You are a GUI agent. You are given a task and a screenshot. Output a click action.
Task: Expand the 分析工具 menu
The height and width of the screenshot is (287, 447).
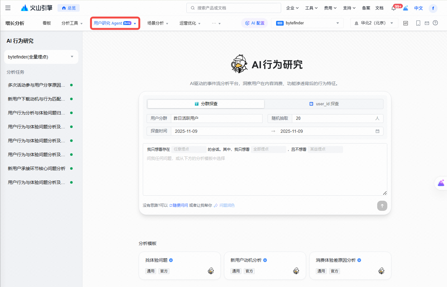[x=72, y=23]
